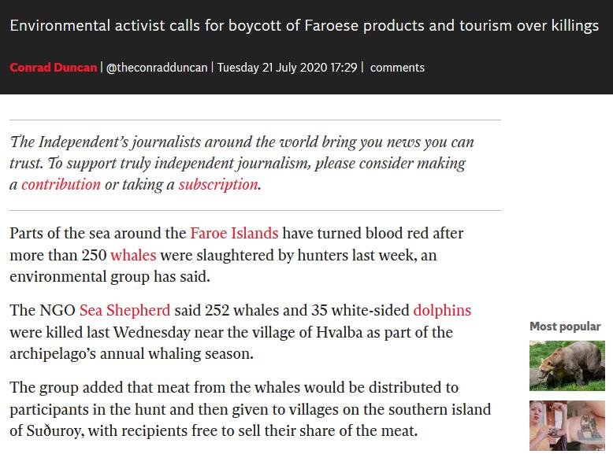The image size is (613, 454).
Task: Click the @theconradduncan Twitter handle
Action: [157, 68]
